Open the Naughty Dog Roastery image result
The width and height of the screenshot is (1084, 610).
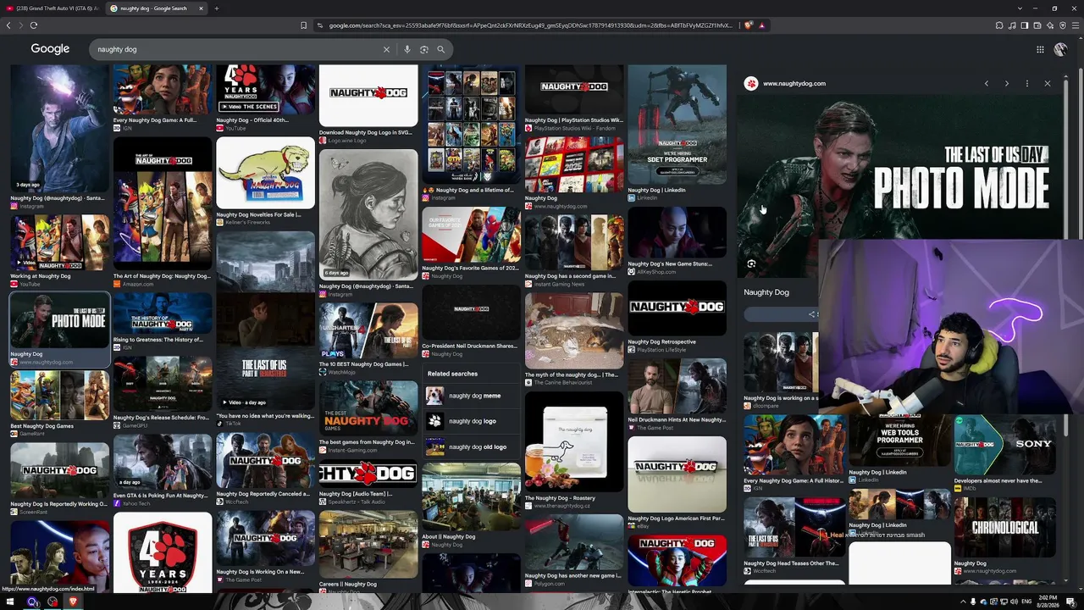click(x=574, y=441)
